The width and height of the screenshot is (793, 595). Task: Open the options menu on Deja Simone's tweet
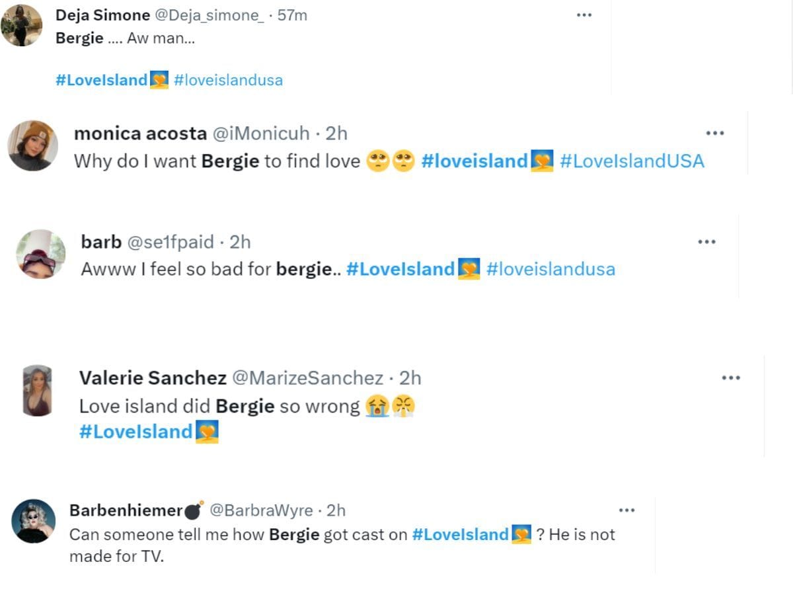click(x=584, y=15)
